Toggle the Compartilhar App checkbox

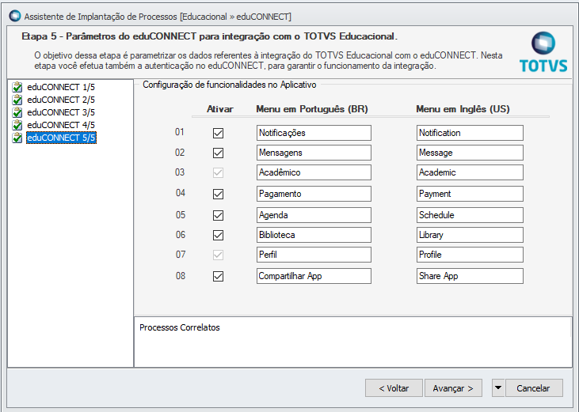218,276
